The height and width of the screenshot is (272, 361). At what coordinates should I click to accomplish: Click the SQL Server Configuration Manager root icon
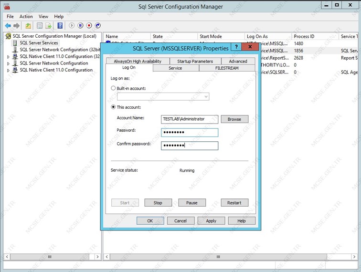(8, 36)
